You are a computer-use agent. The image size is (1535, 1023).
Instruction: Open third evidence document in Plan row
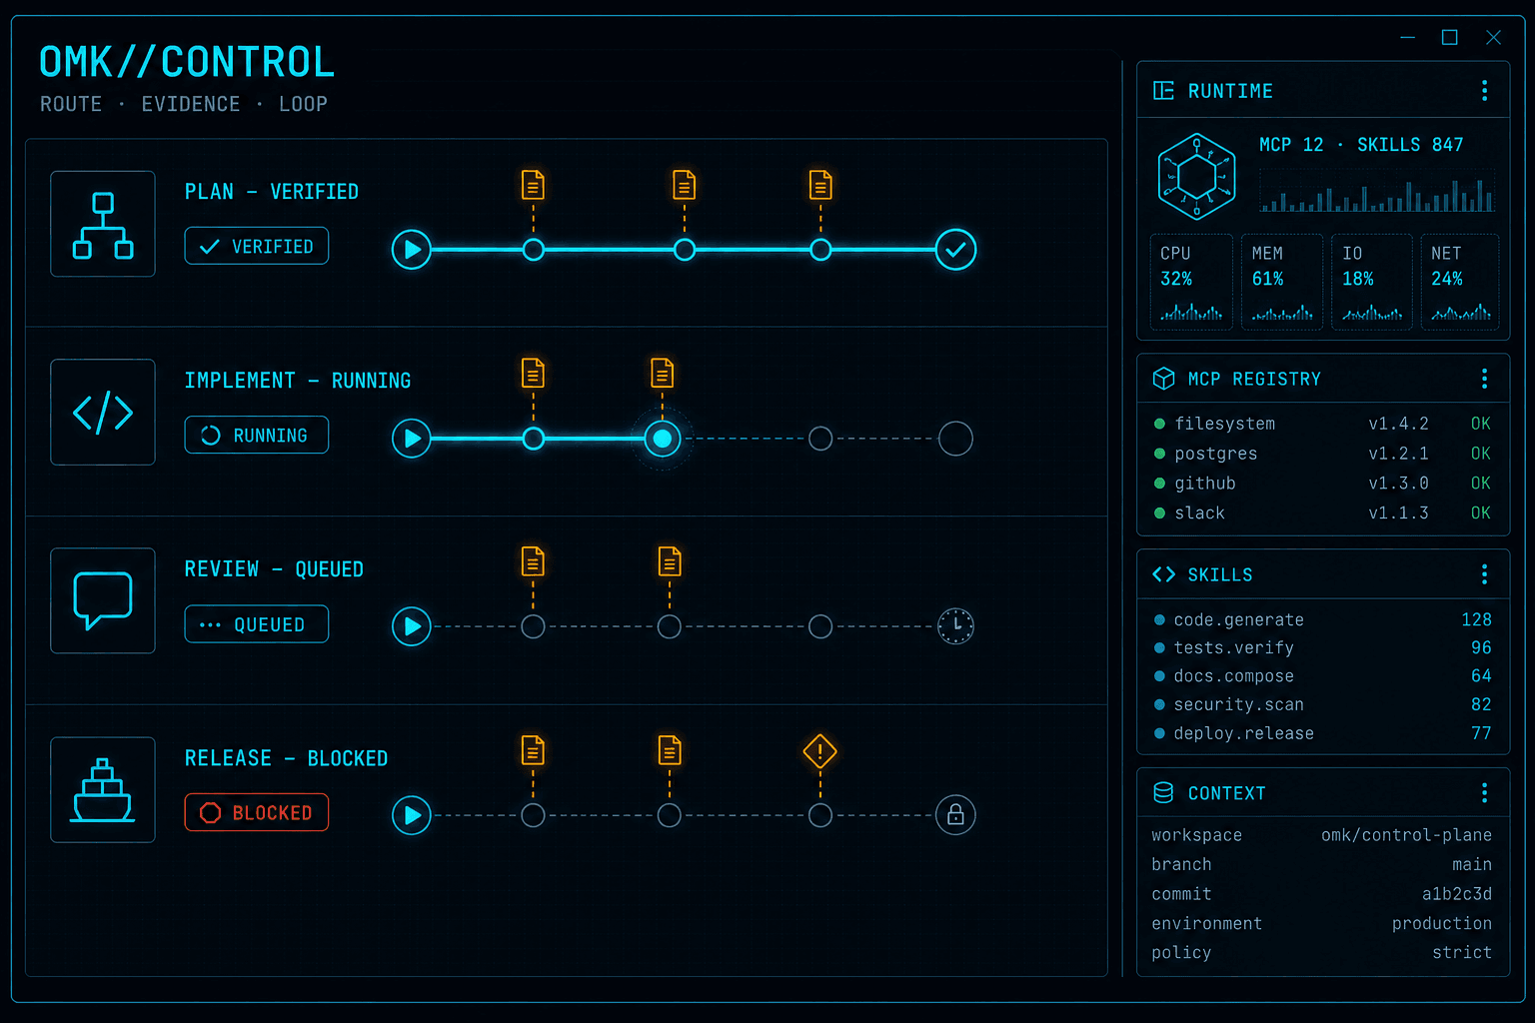pyautogui.click(x=820, y=185)
